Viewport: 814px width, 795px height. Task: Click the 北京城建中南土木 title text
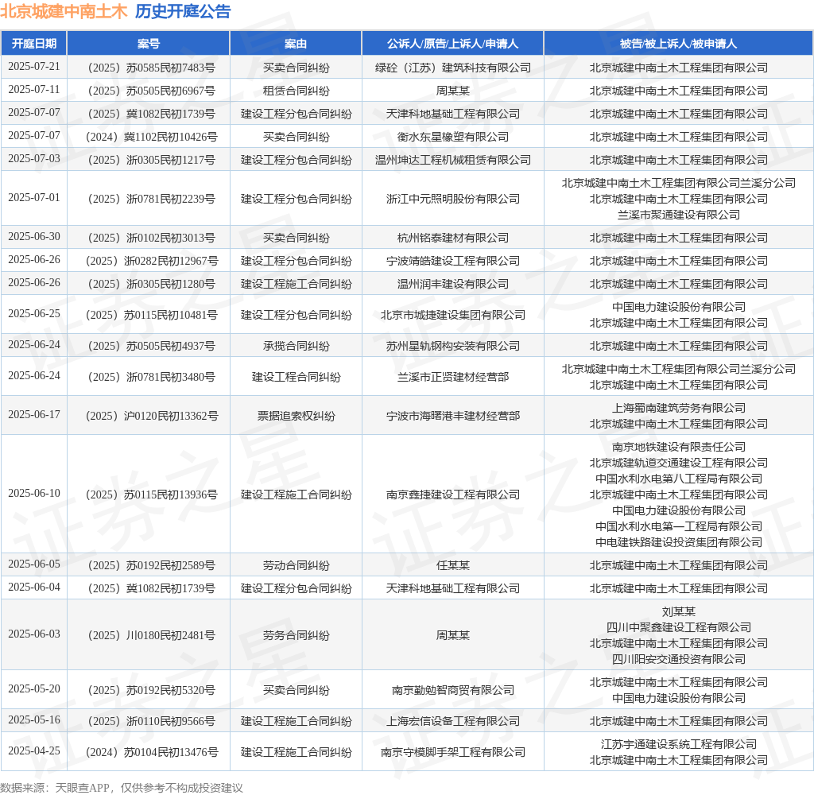coord(64,11)
